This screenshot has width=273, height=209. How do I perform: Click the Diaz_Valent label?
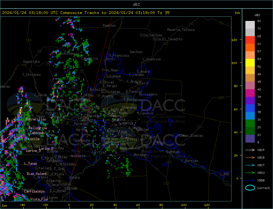pos(37,174)
